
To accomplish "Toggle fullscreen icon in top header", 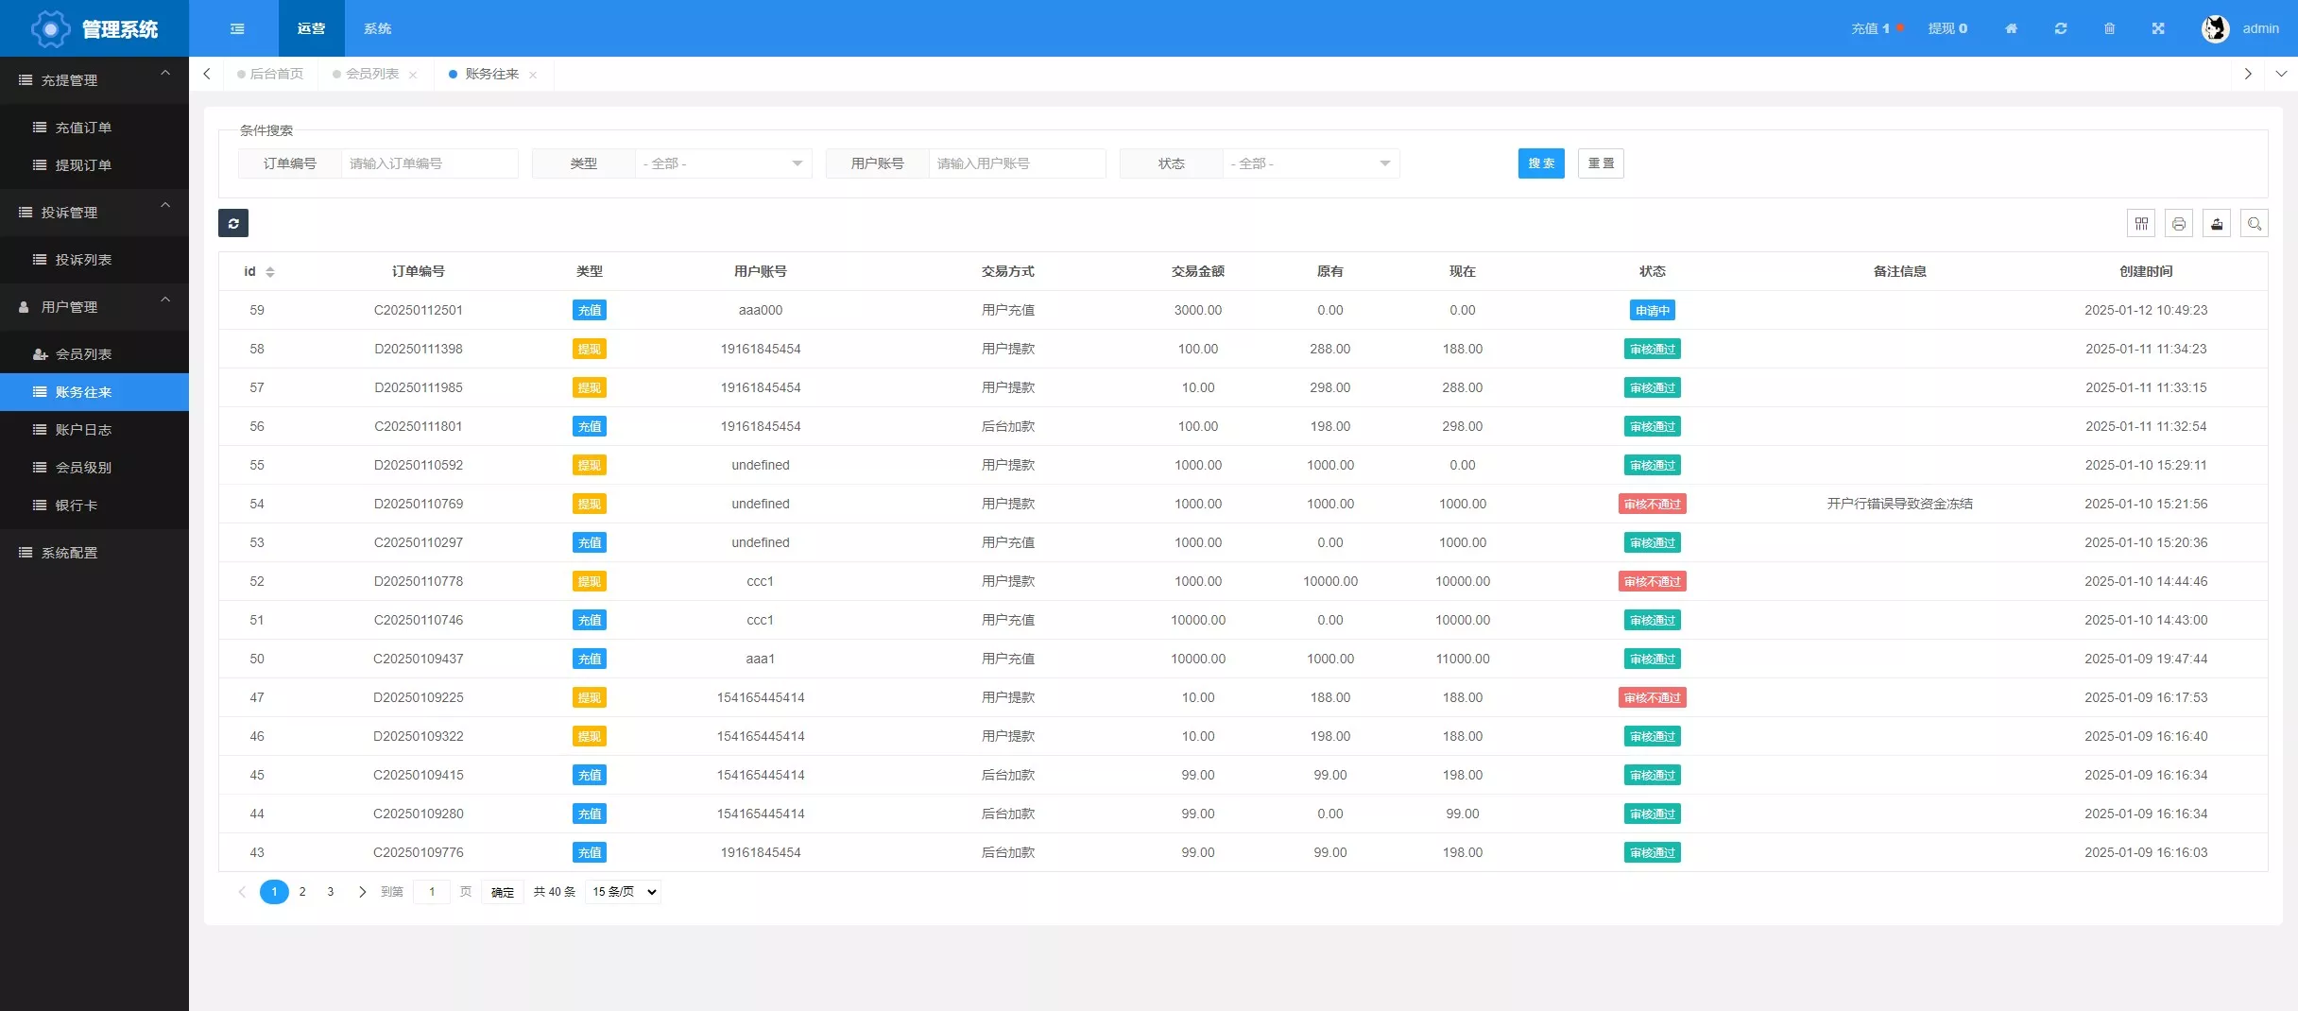I will (2158, 28).
